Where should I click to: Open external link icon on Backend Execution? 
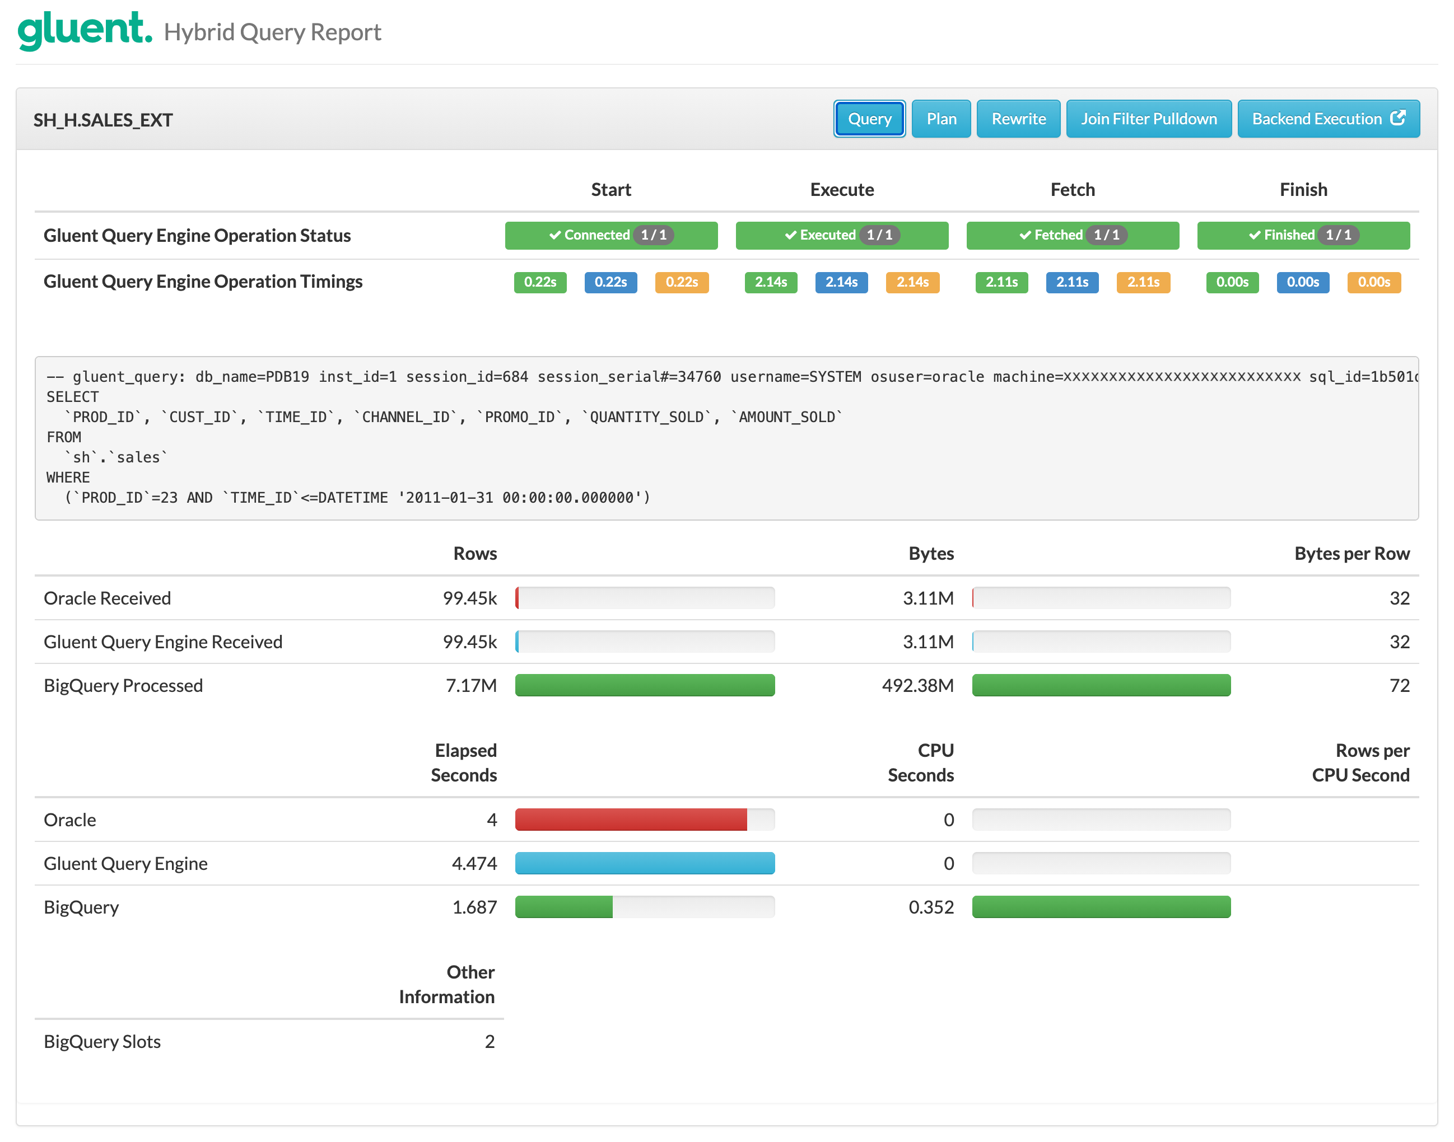1398,118
